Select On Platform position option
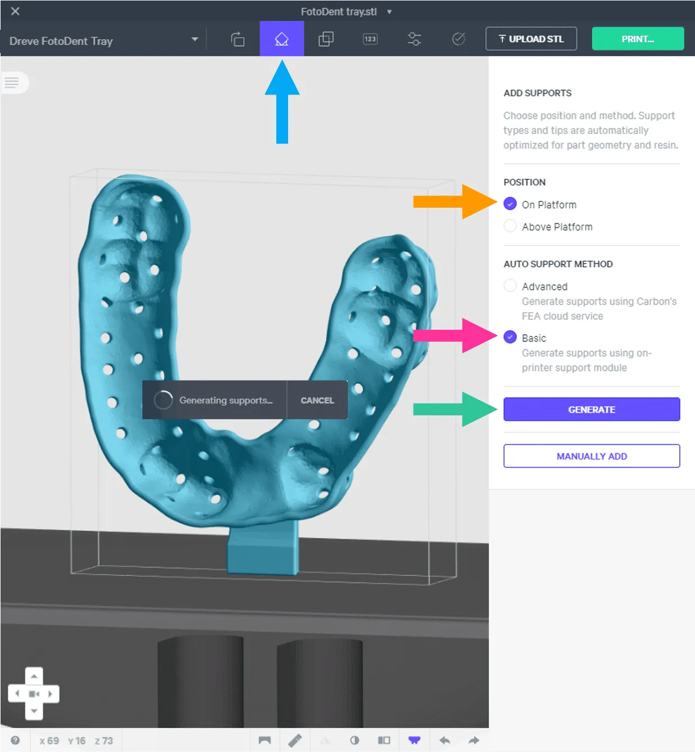 [x=510, y=204]
